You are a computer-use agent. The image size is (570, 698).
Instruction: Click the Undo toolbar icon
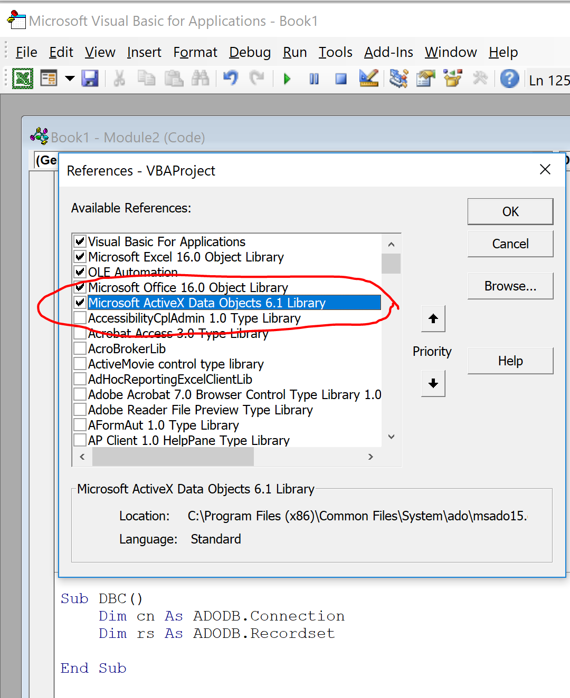click(231, 79)
